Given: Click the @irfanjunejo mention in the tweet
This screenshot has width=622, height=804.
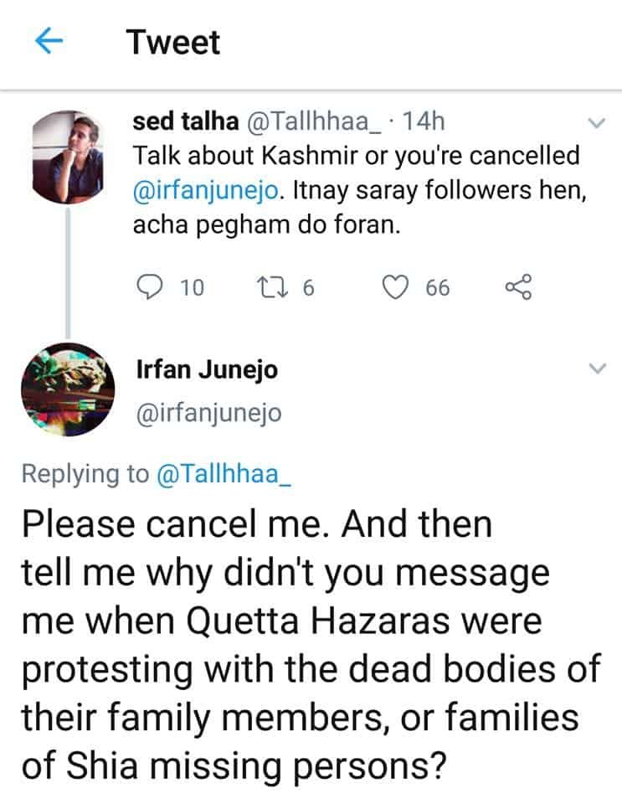Looking at the screenshot, I should click(x=212, y=192).
